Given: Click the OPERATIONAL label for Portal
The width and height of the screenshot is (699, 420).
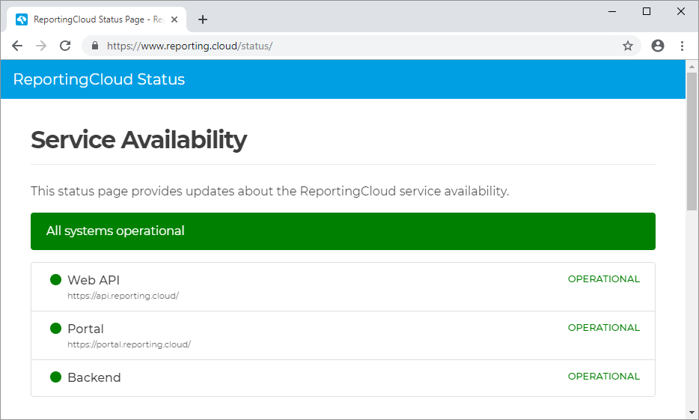Looking at the screenshot, I should click(604, 328).
